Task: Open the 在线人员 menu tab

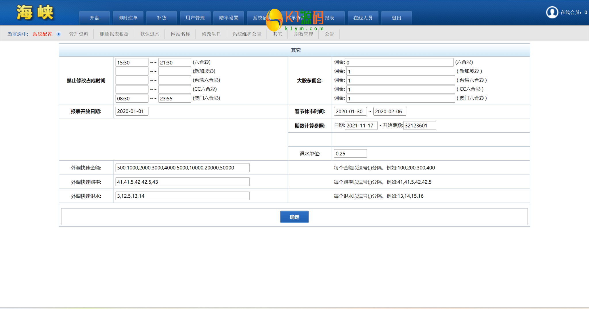Action: point(363,18)
